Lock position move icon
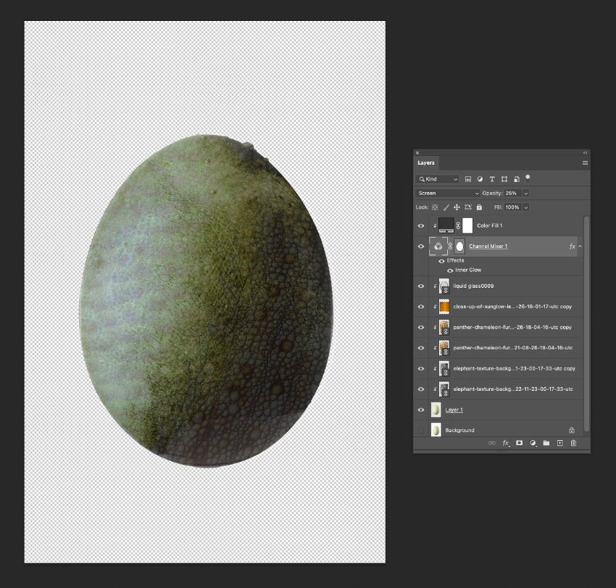Image resolution: width=616 pixels, height=588 pixels. click(456, 207)
